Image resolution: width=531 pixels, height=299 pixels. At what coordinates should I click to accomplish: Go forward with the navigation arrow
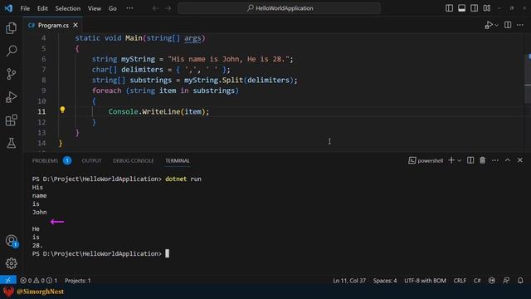[168, 8]
